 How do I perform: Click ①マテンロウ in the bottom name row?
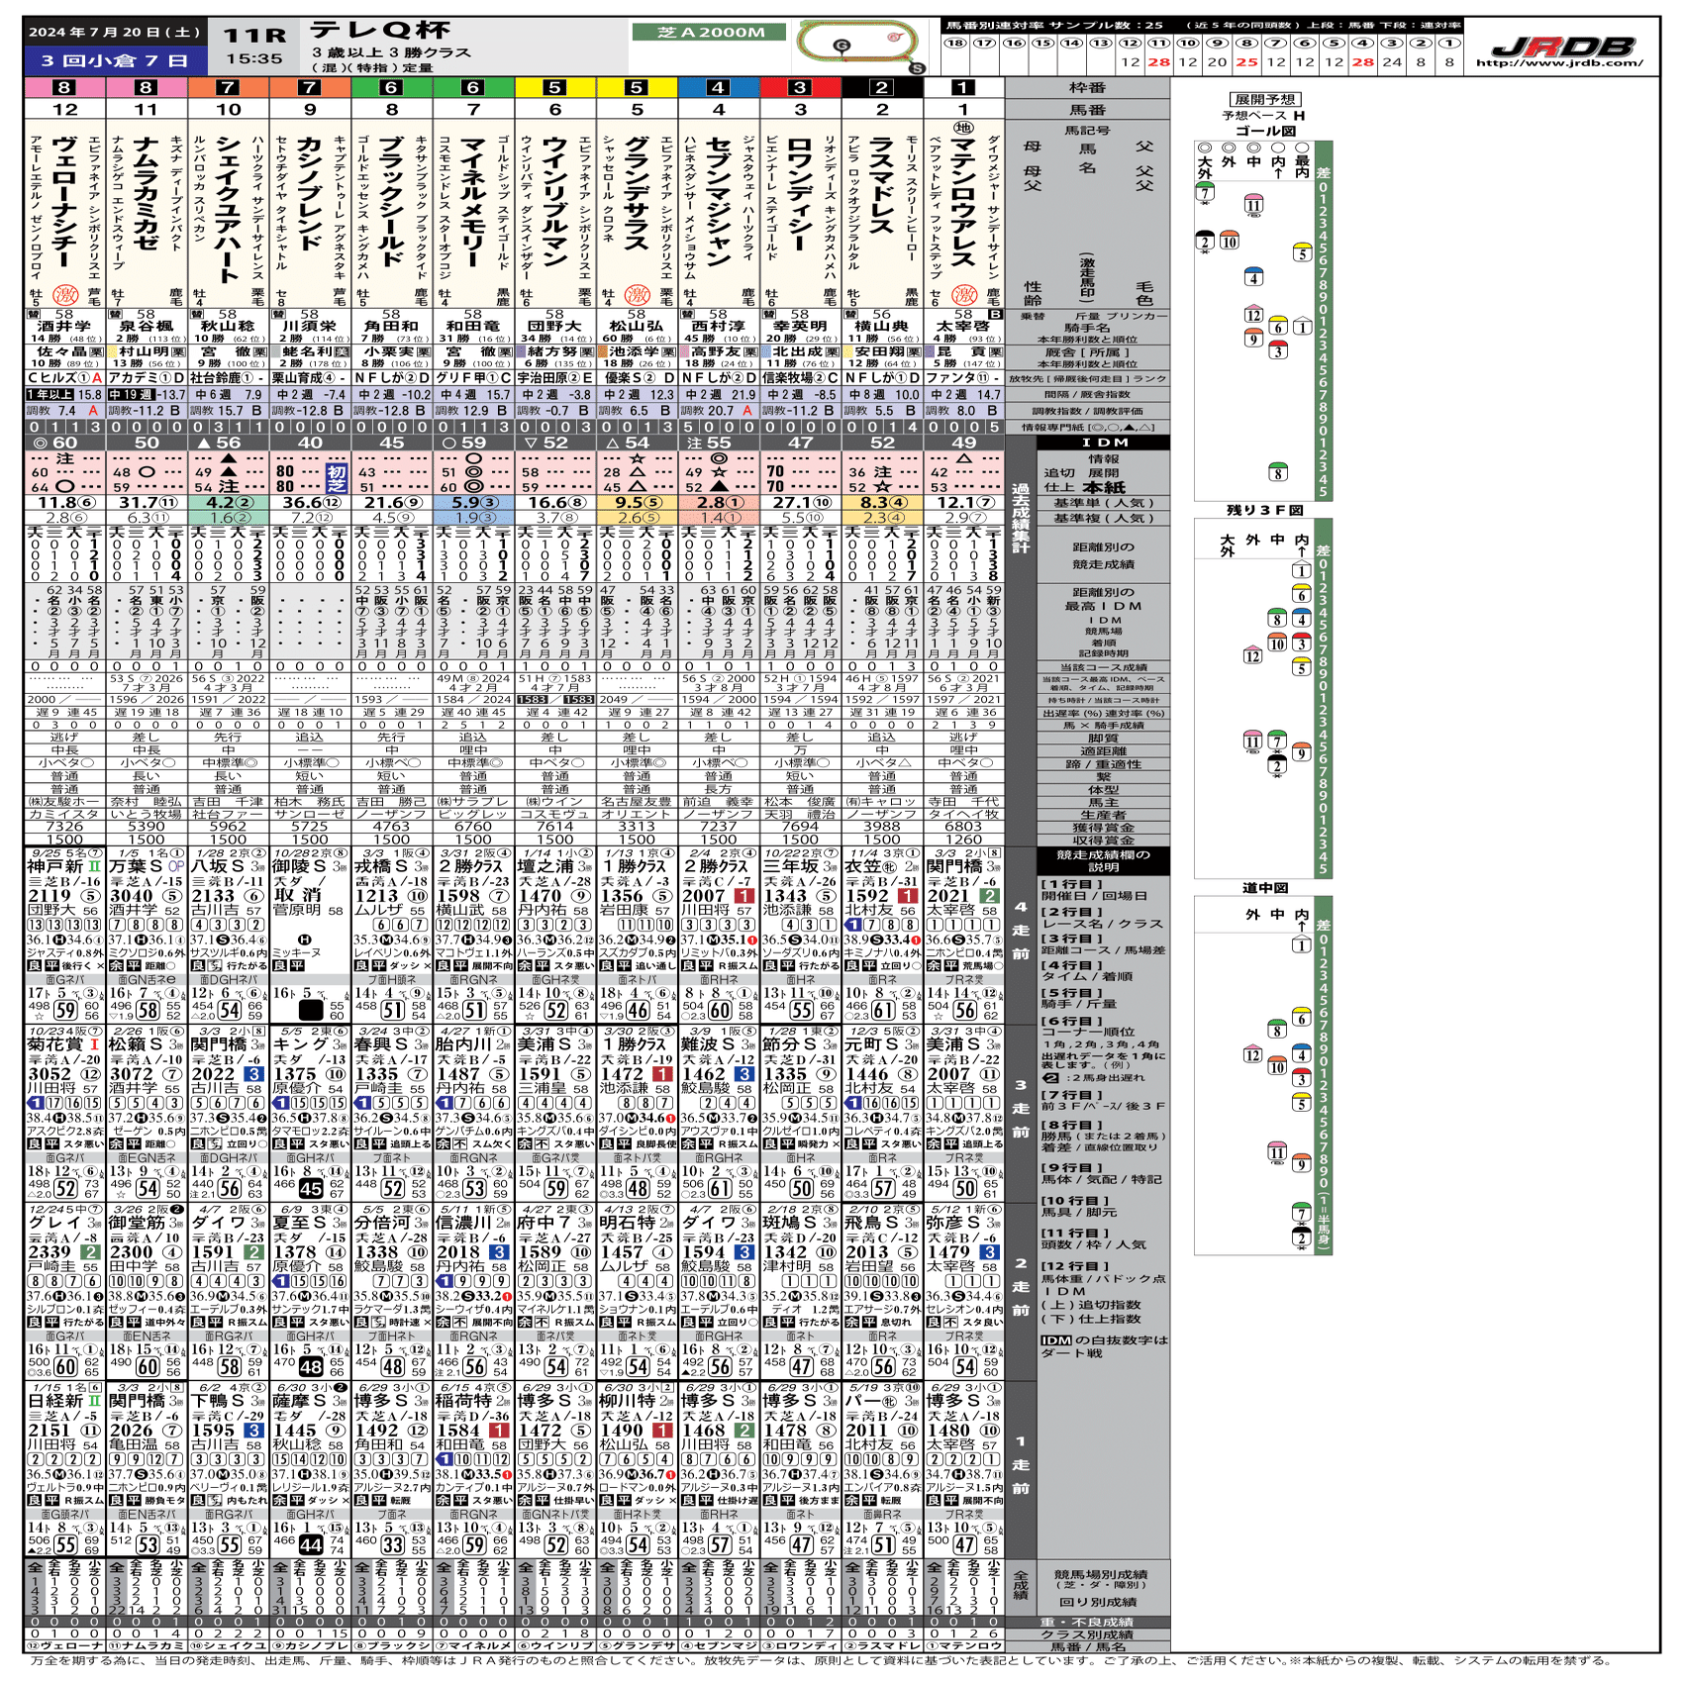(963, 1645)
